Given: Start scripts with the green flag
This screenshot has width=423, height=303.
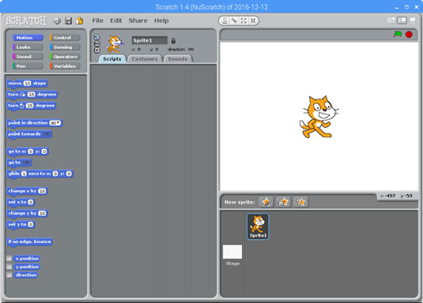Looking at the screenshot, I should click(398, 35).
